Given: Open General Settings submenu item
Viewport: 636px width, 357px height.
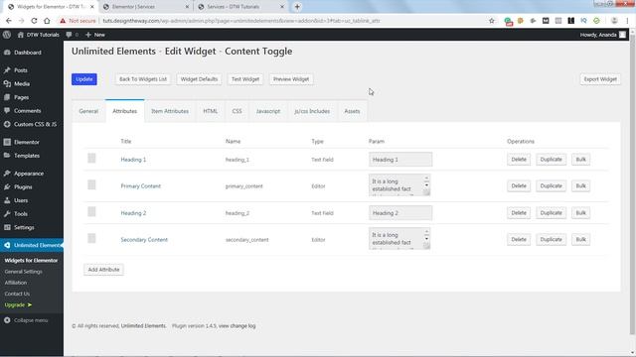Looking at the screenshot, I should pos(24,272).
